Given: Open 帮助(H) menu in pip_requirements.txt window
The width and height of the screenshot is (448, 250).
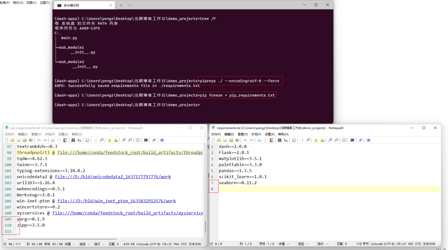Looking at the screenshot, I should click(77, 134).
